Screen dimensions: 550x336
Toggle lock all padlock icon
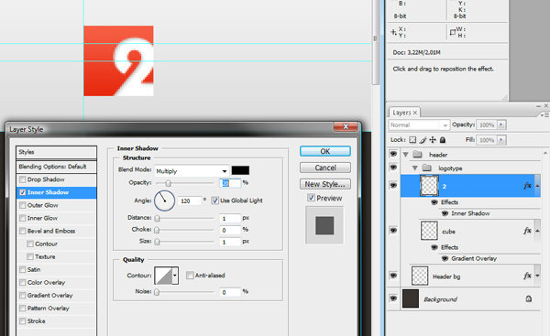pos(443,140)
